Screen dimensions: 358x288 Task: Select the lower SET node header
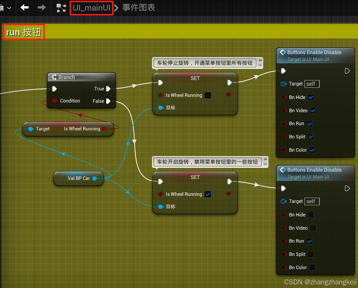pos(195,177)
